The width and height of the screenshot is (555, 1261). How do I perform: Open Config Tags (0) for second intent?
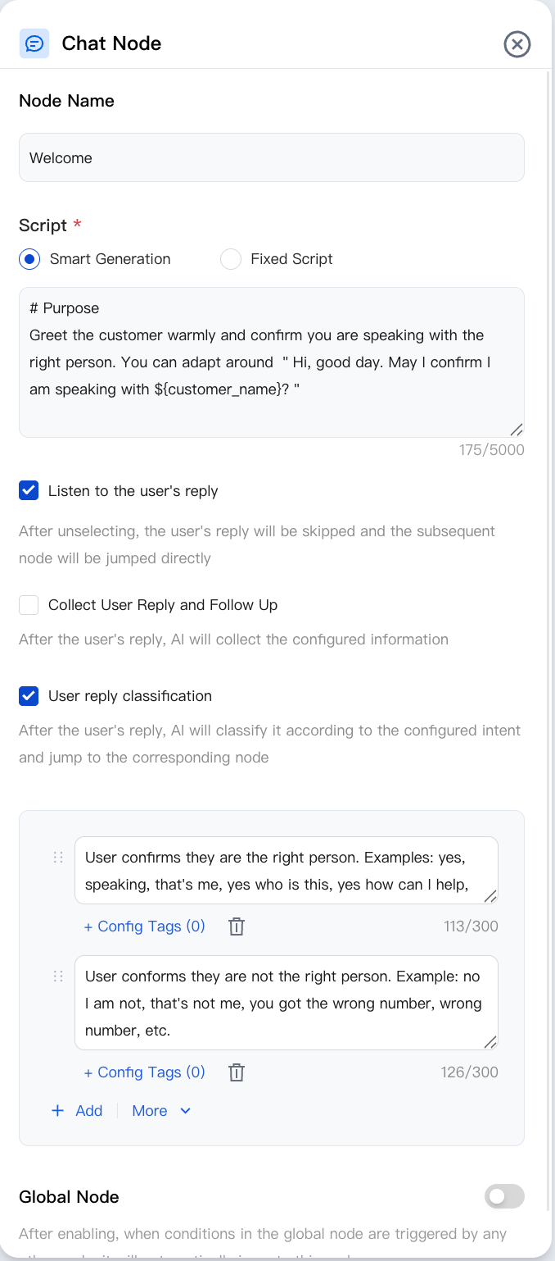click(x=145, y=1072)
